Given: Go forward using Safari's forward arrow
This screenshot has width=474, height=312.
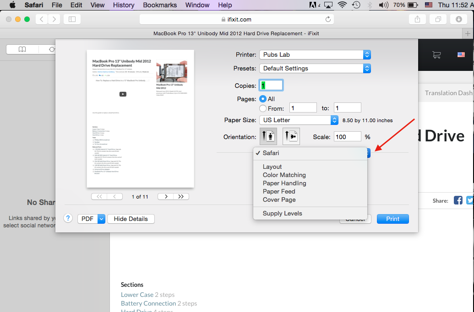Looking at the screenshot, I should coord(54,19).
